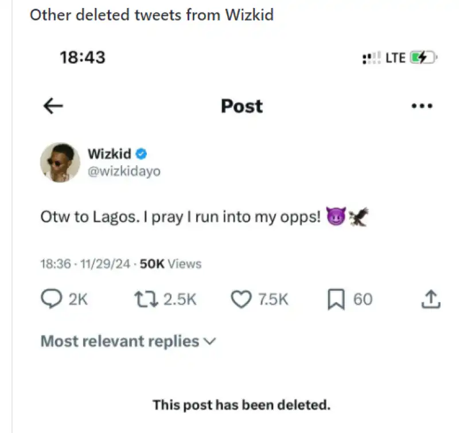Click the reply speech bubble icon

coord(51,299)
